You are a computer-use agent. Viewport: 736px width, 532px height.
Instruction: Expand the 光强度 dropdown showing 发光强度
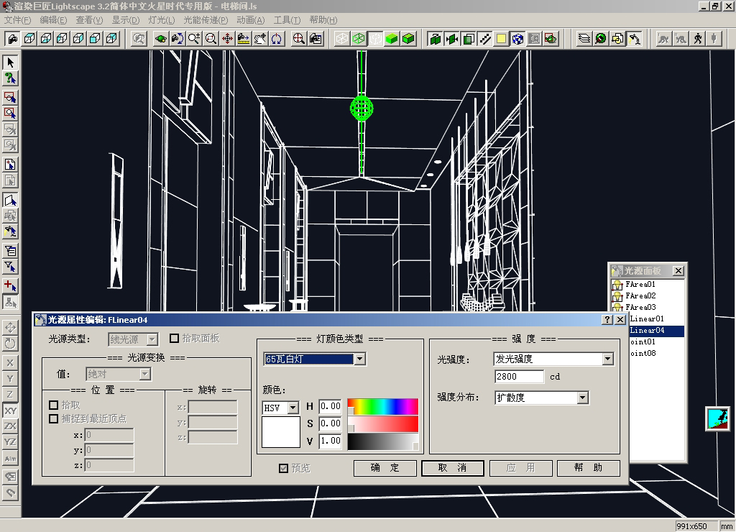click(x=607, y=359)
